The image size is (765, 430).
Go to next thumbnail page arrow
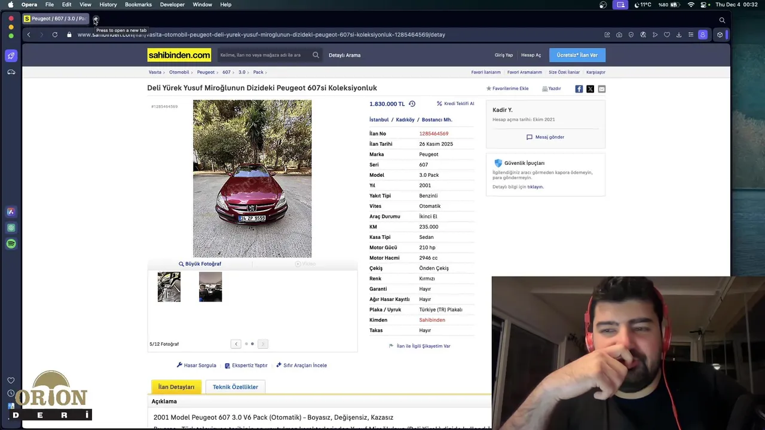pyautogui.click(x=262, y=344)
